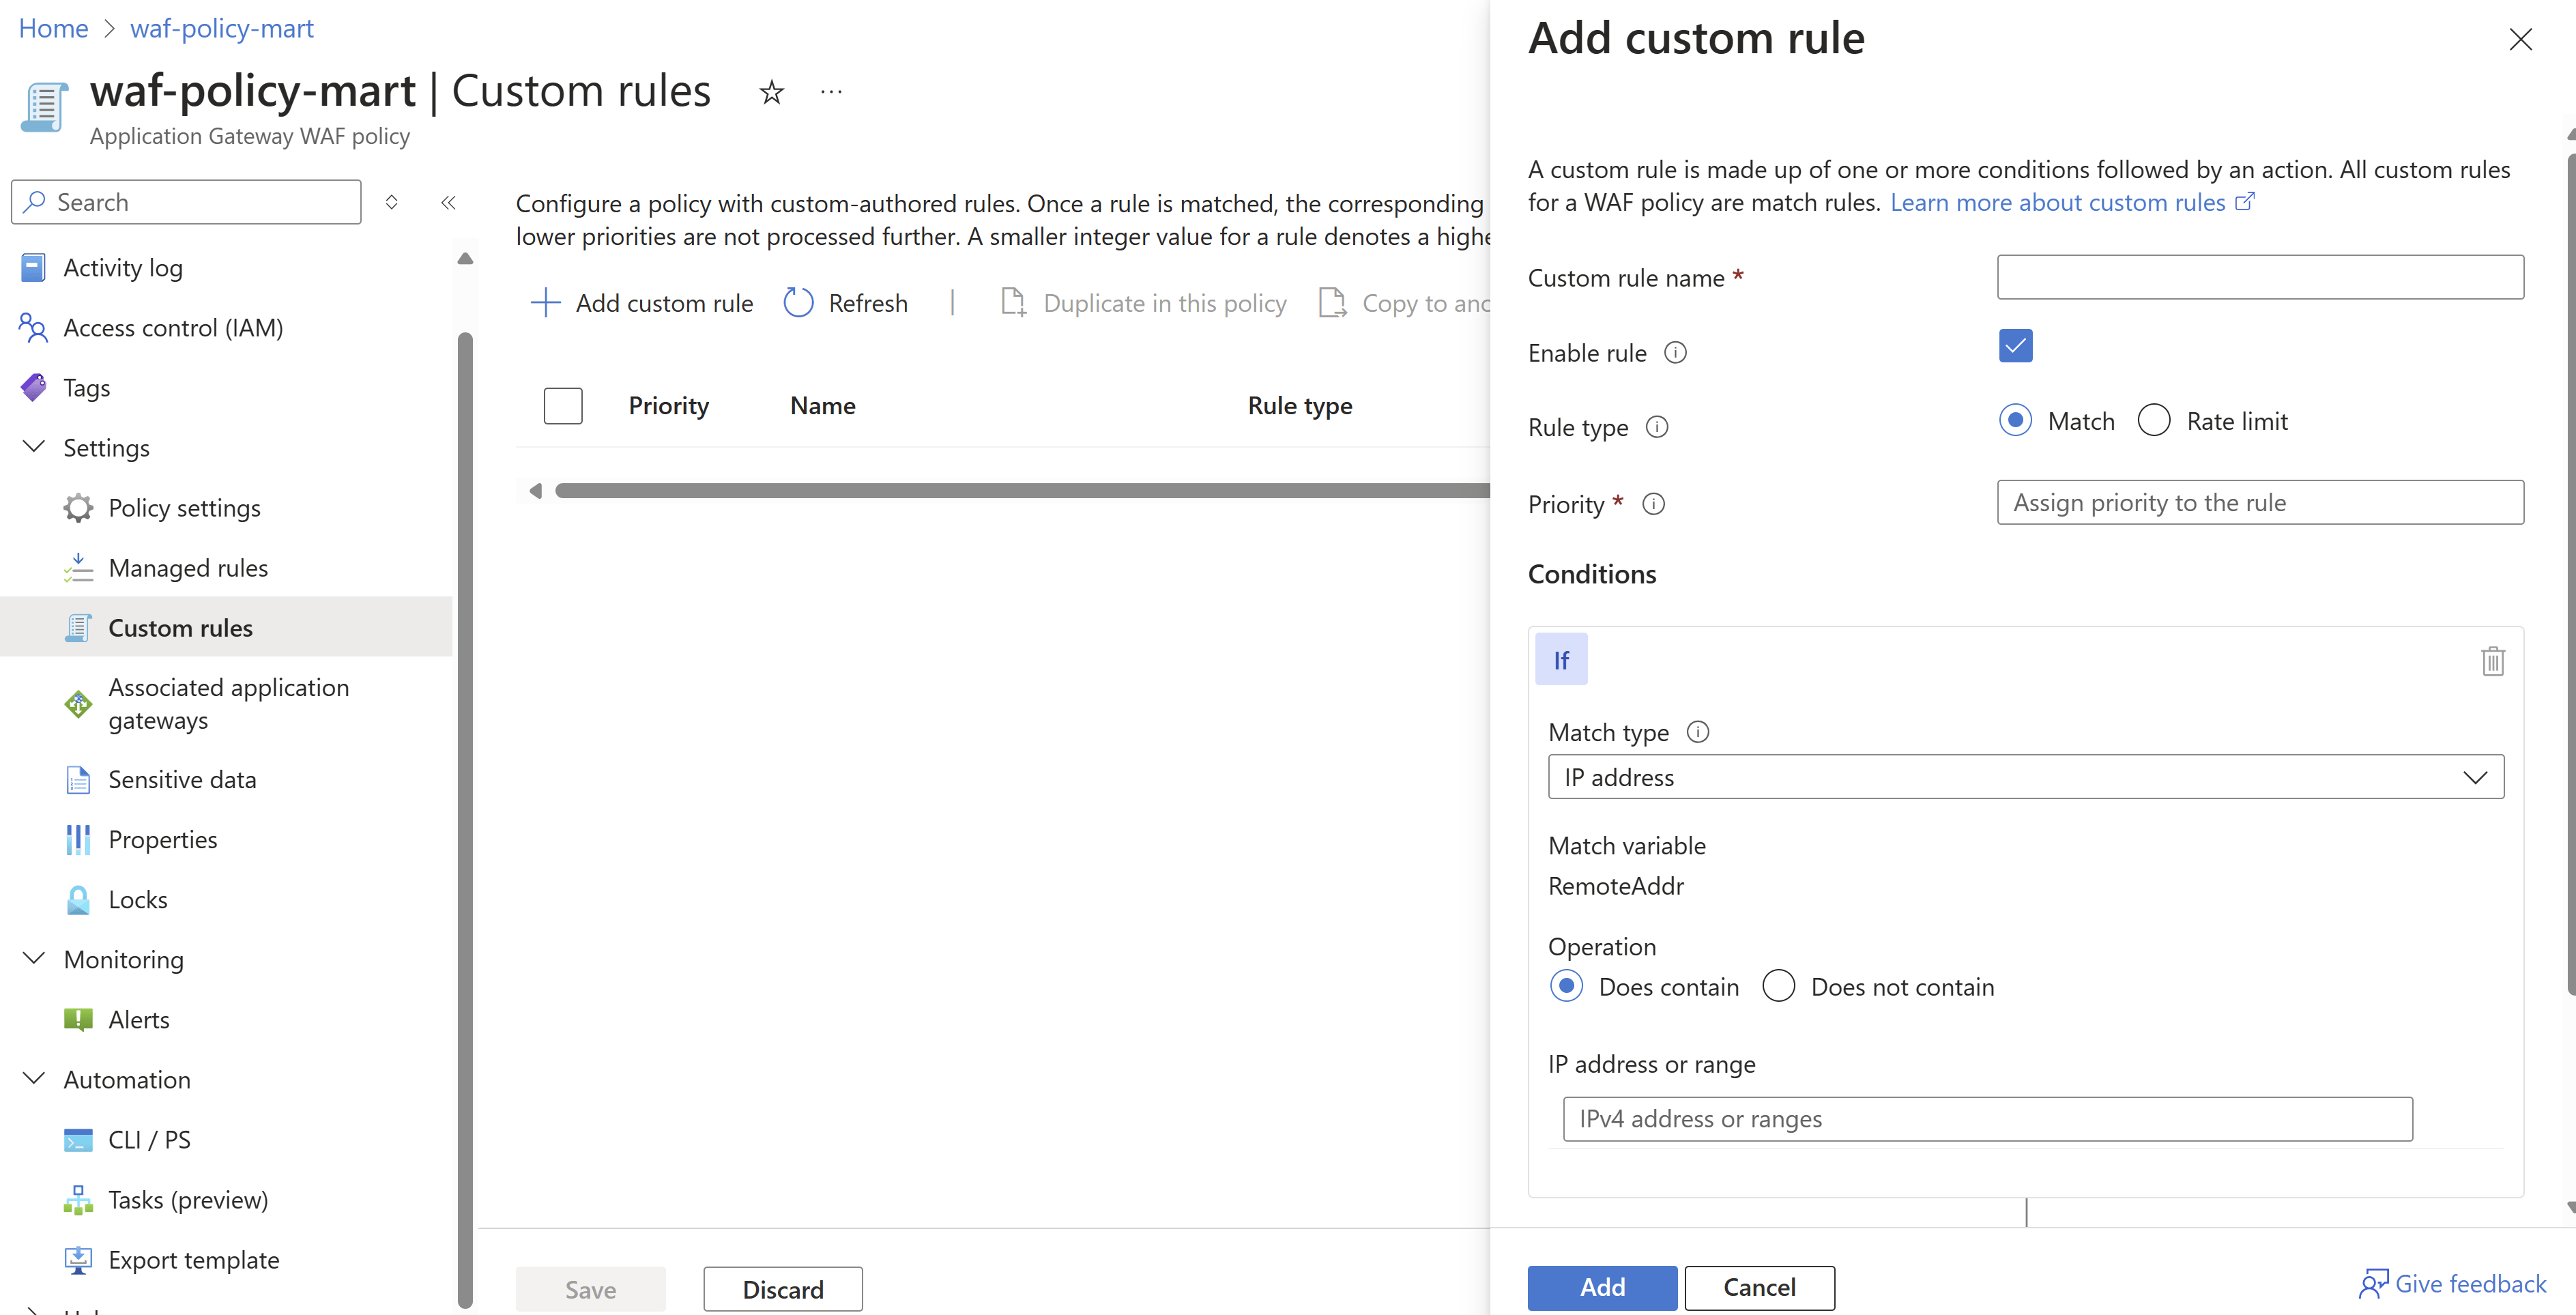Open Learn more about custom rules
Screen dimensions: 2576x1315
2061,202
